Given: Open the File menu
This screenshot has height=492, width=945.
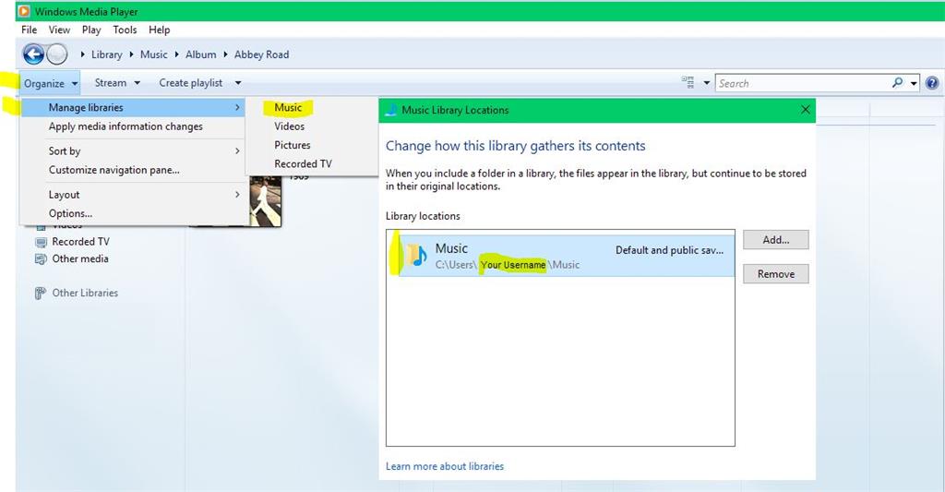Looking at the screenshot, I should 29,30.
